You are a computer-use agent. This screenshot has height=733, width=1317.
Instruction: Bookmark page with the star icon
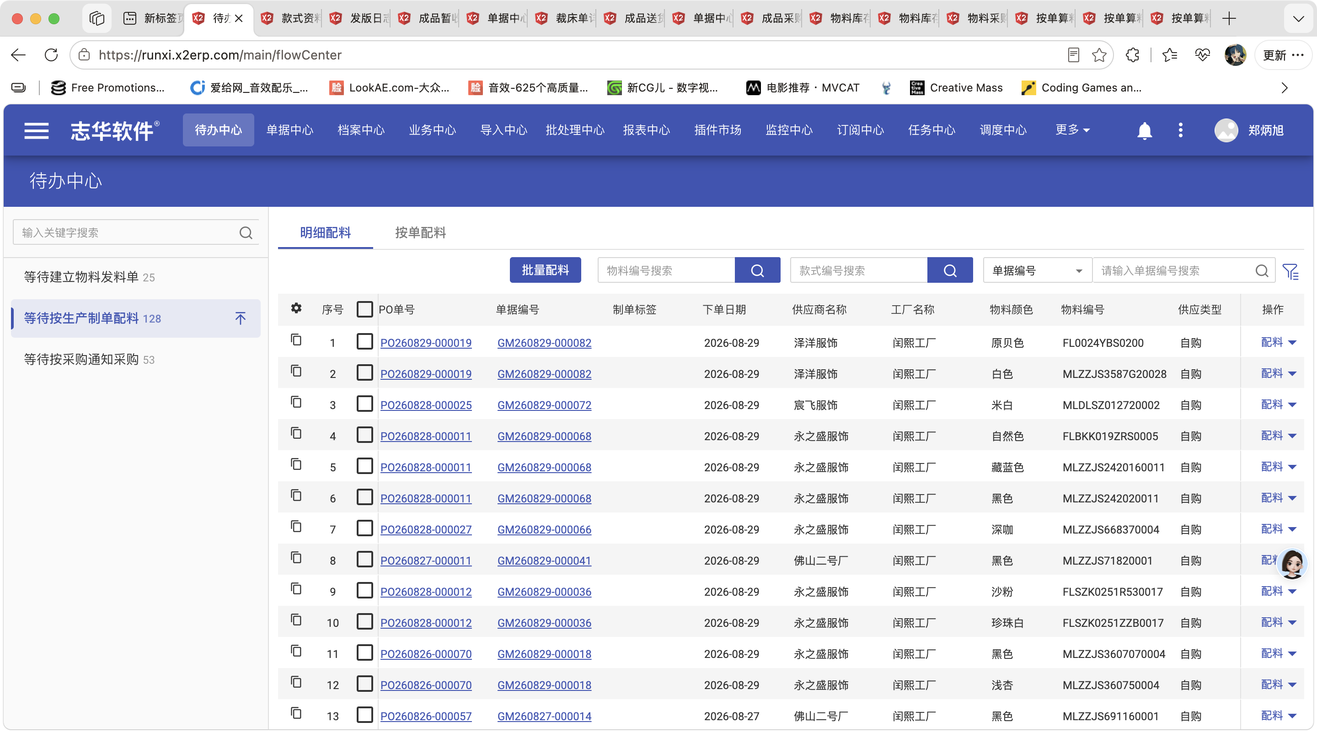click(1099, 55)
